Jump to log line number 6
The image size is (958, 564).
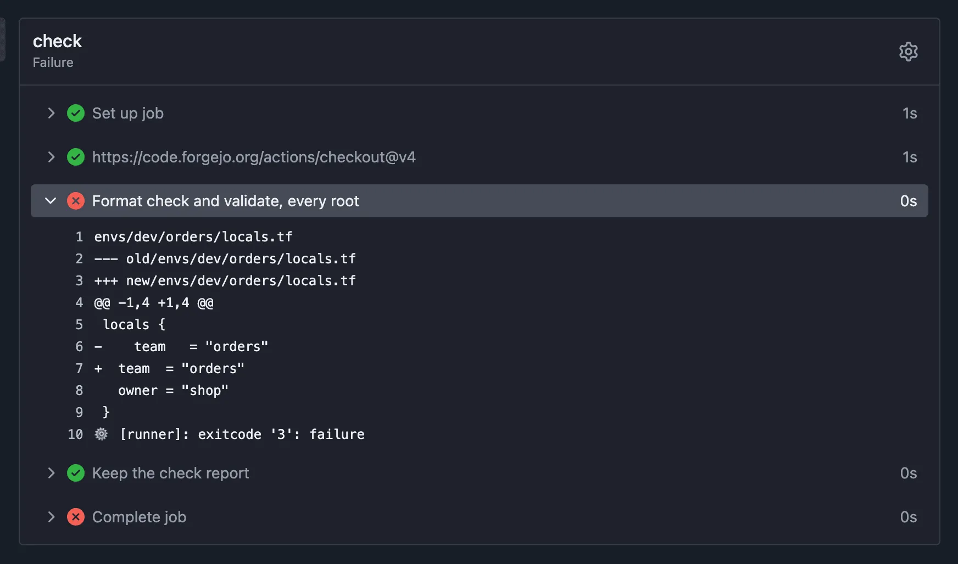coord(79,346)
